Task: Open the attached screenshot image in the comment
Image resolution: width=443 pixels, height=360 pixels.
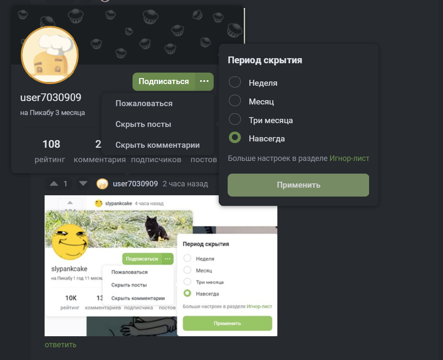Action: pyautogui.click(x=161, y=266)
